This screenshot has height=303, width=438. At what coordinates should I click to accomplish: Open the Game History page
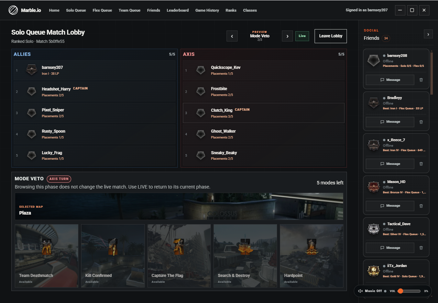click(207, 10)
